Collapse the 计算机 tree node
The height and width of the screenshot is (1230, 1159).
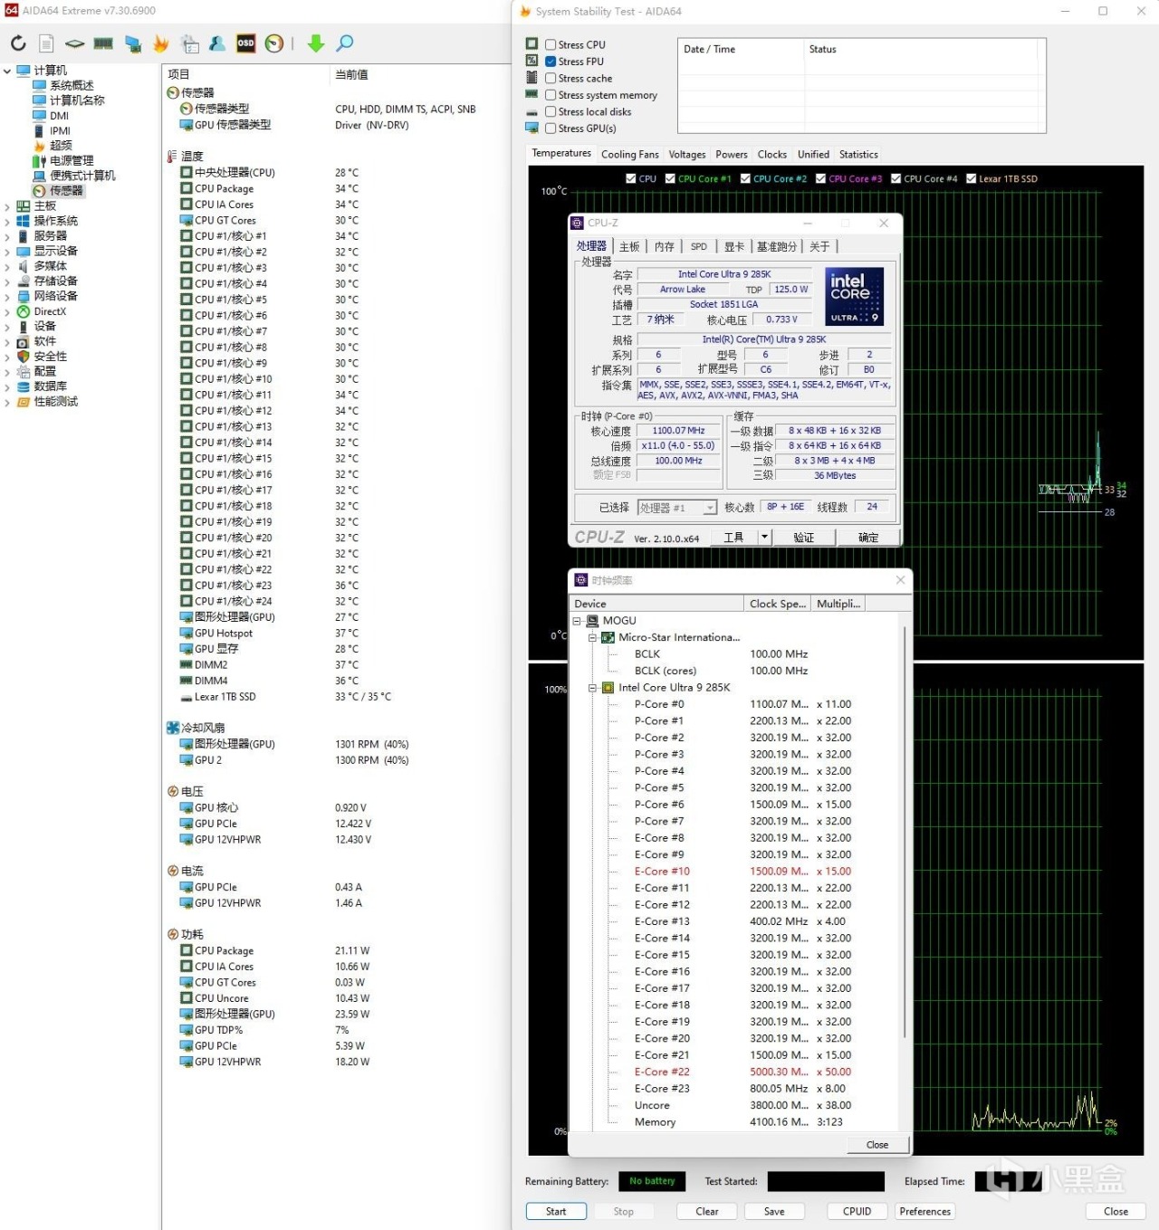point(7,71)
